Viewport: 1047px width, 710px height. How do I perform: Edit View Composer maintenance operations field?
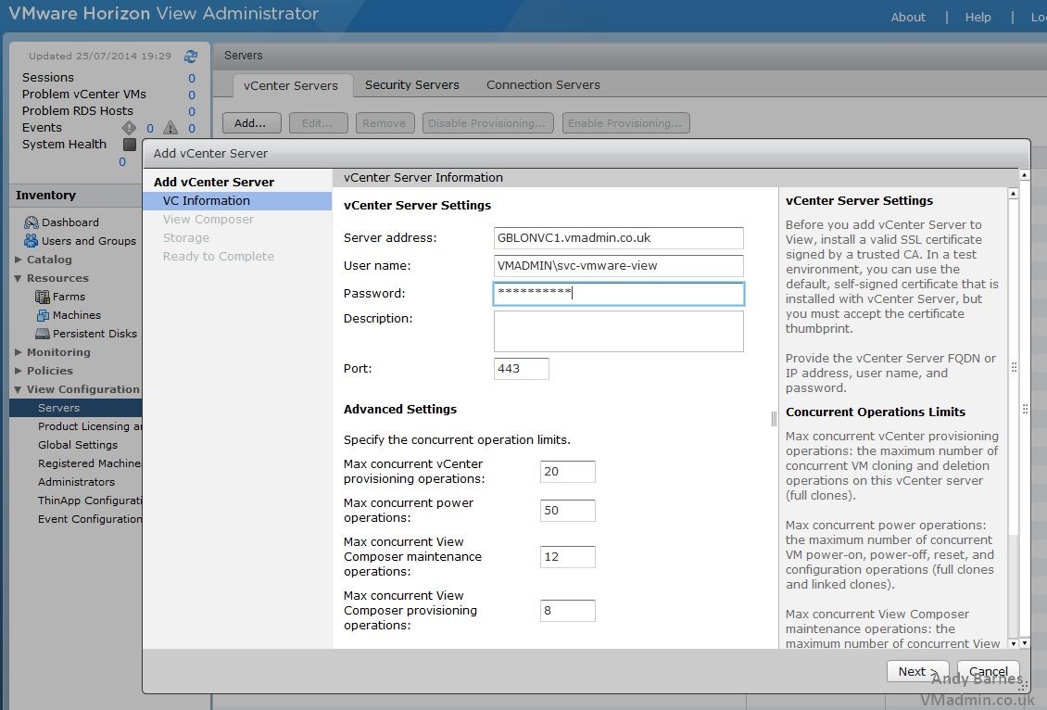[x=568, y=557]
